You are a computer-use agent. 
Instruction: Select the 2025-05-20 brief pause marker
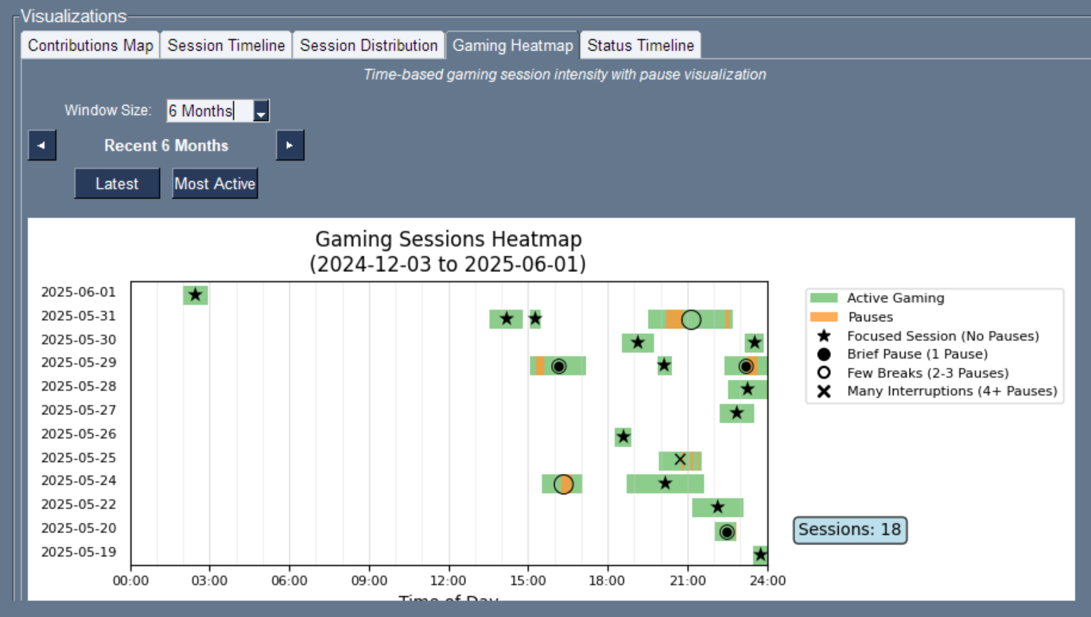click(727, 532)
